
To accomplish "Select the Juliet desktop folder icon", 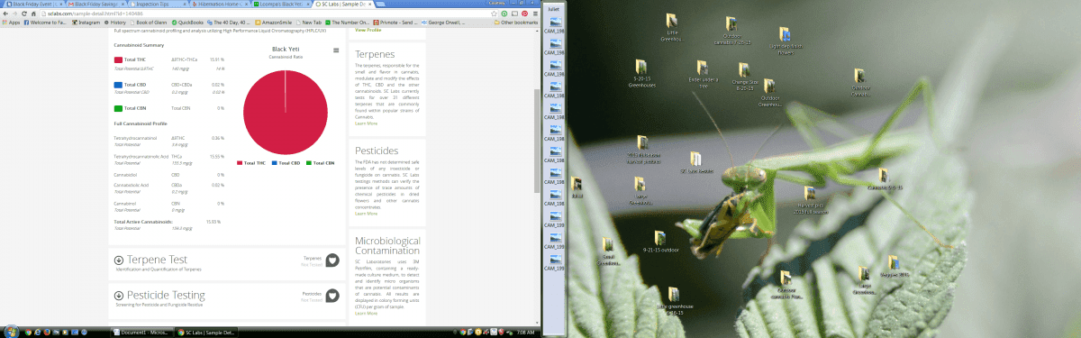I will (x=577, y=187).
